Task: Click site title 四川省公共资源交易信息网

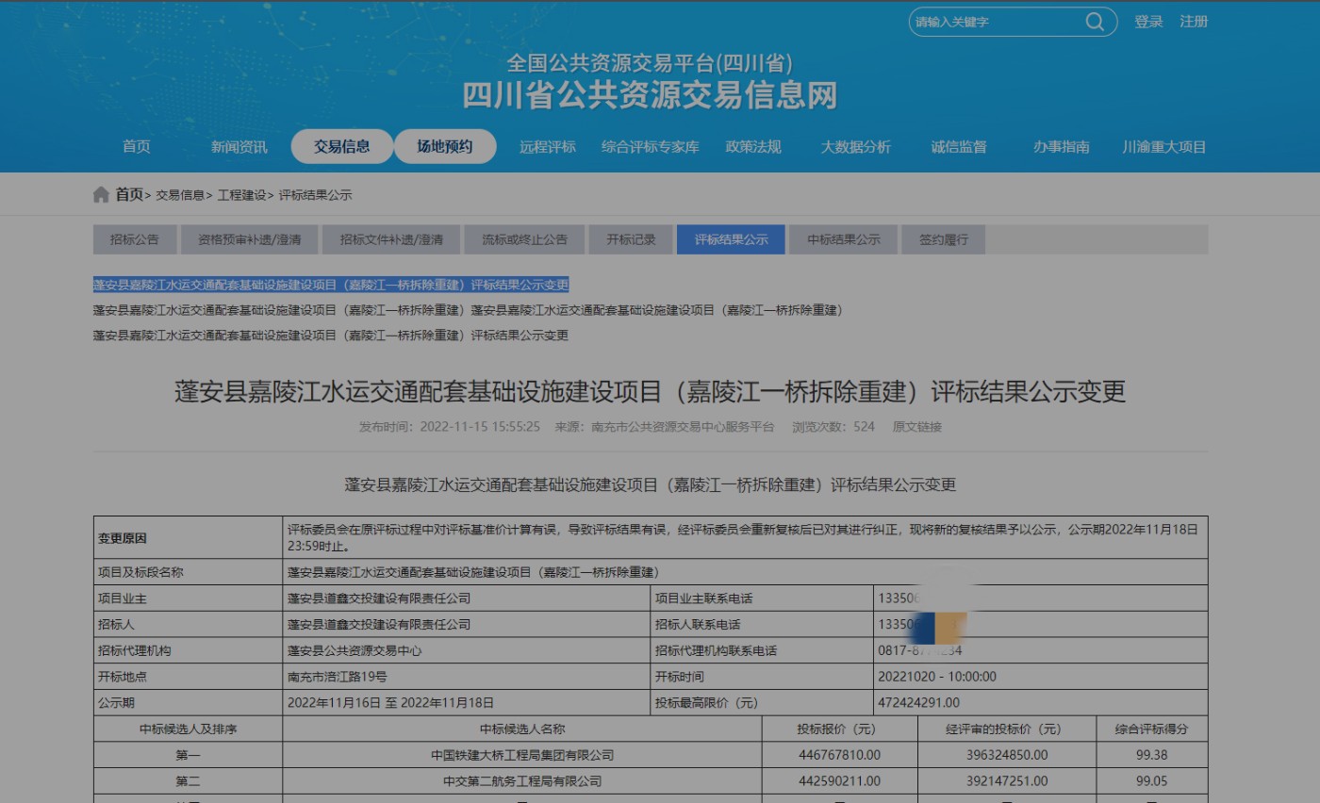Action: point(650,95)
